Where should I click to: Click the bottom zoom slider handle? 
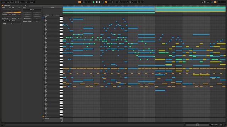pos(197,125)
